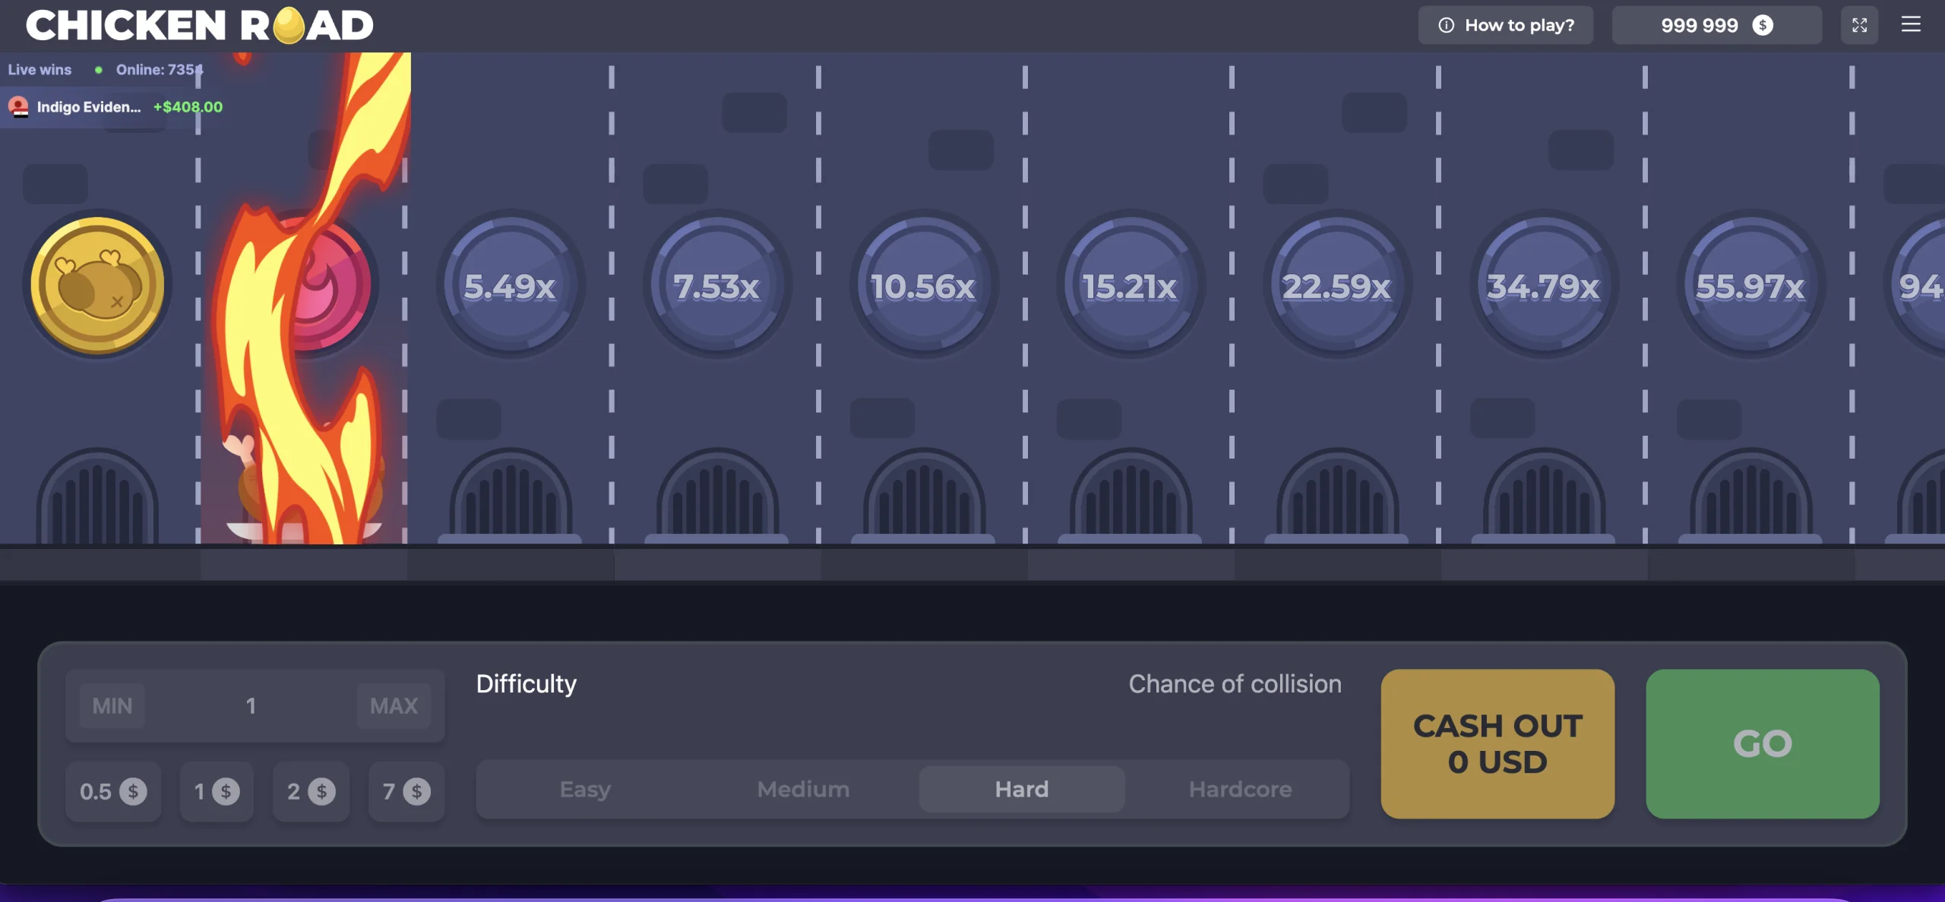This screenshot has height=902, width=1945.
Task: Click the Chicken Road logo
Action: tap(199, 25)
